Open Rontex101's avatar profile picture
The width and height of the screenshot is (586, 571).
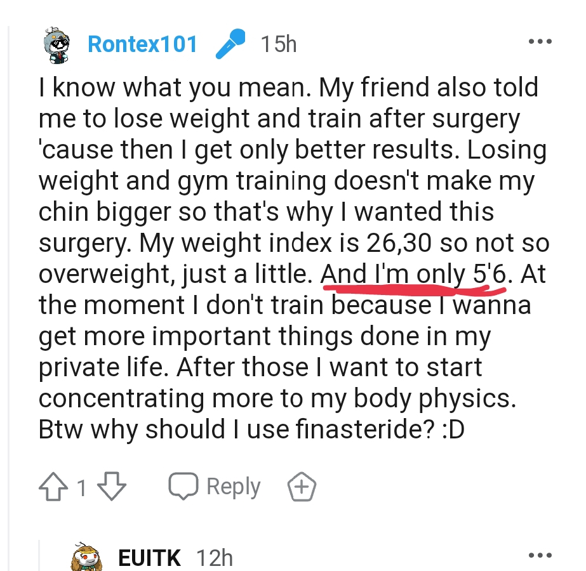point(56,45)
